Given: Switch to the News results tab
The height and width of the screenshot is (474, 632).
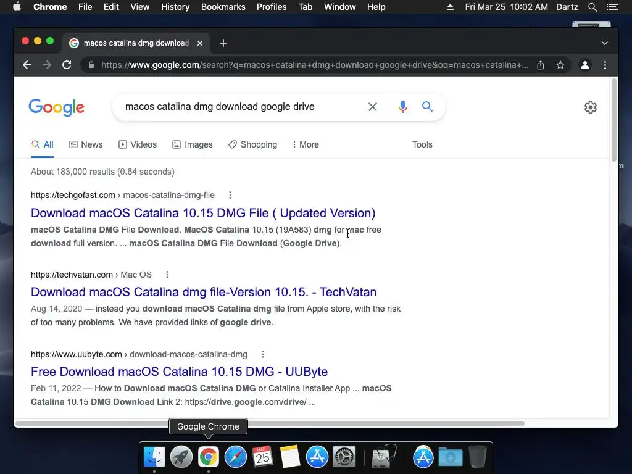Looking at the screenshot, I should pos(86,144).
